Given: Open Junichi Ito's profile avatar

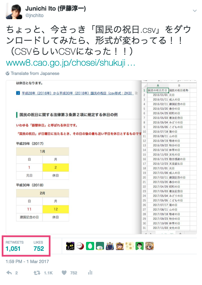Looking at the screenshot, I should pyautogui.click(x=14, y=11).
